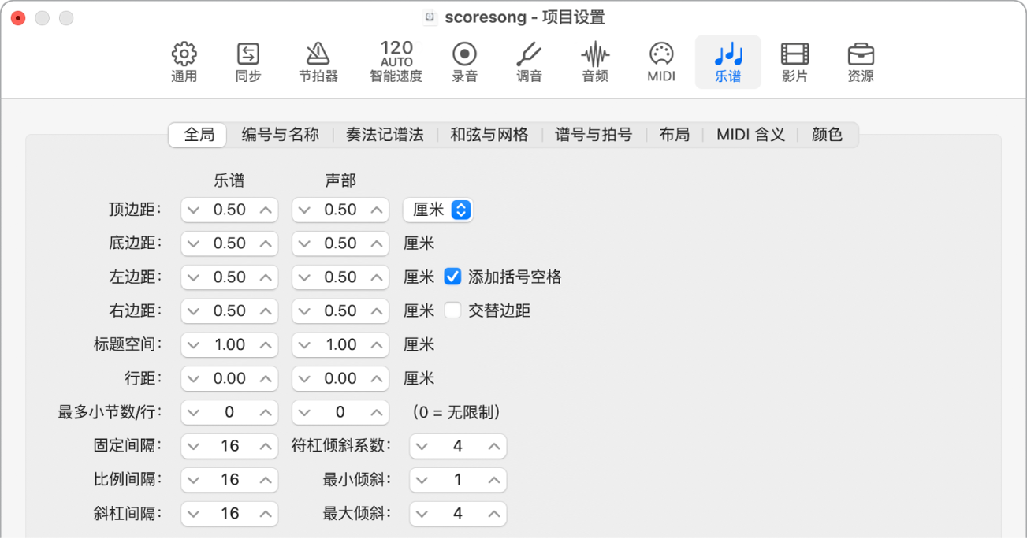Increase 最小倾斜 value with up arrow
Viewport: 1027px width, 539px height.
pos(495,480)
